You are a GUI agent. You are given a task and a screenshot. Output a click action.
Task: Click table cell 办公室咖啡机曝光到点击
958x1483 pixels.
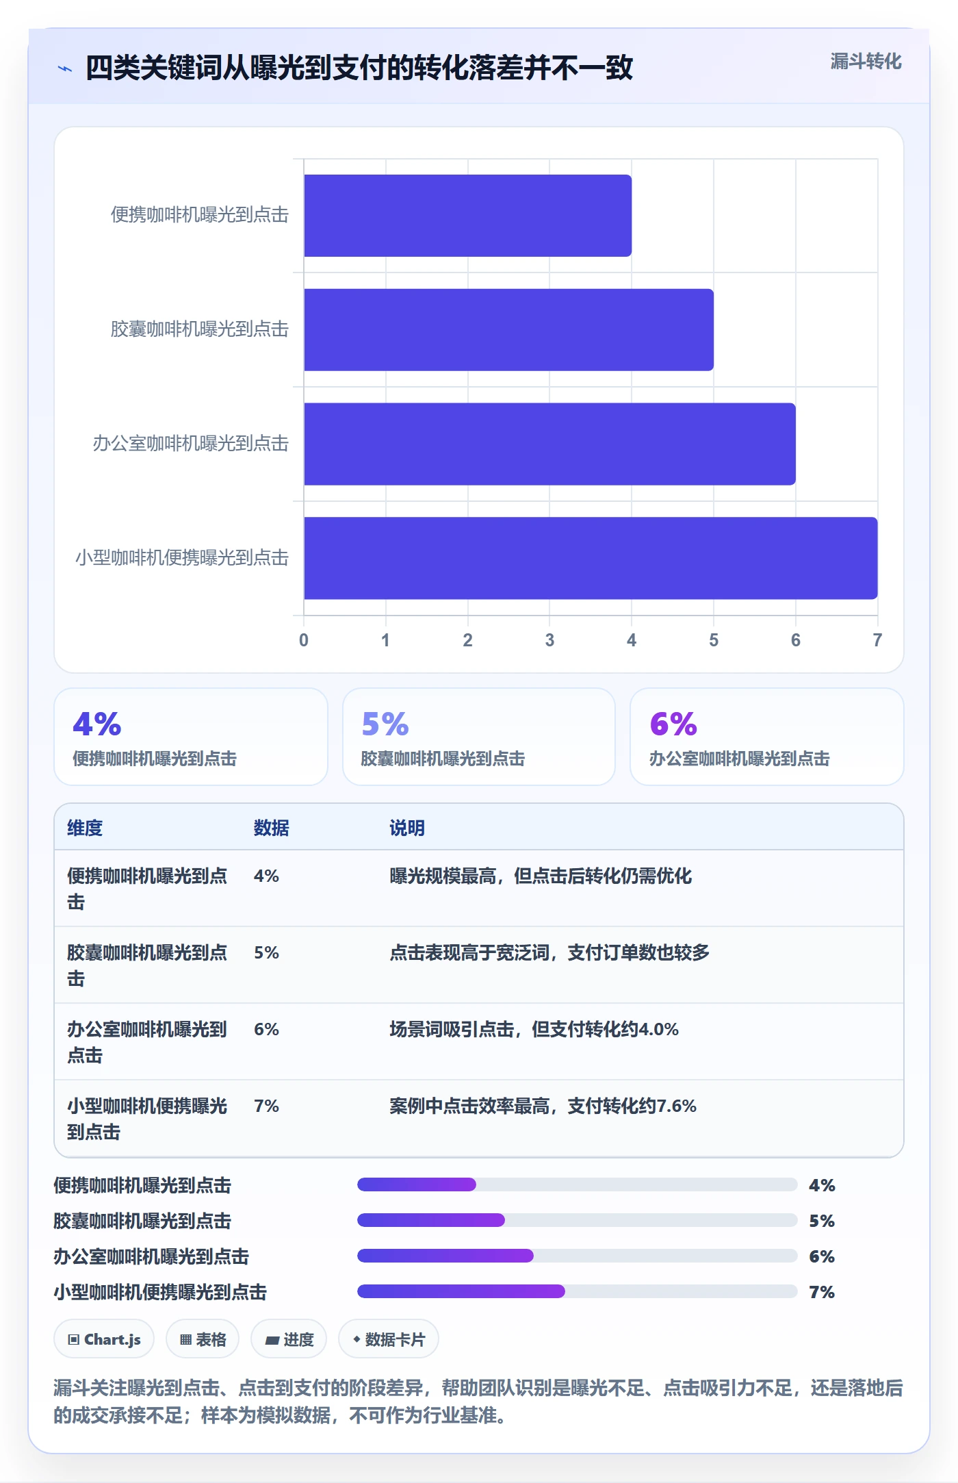[147, 1042]
